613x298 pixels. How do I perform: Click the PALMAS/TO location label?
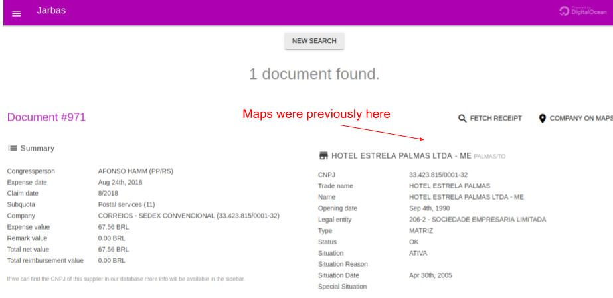point(489,157)
